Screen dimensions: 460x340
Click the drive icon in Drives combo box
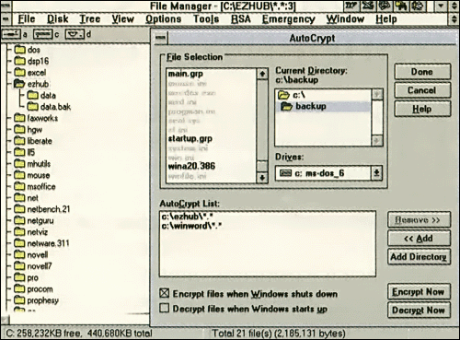285,173
